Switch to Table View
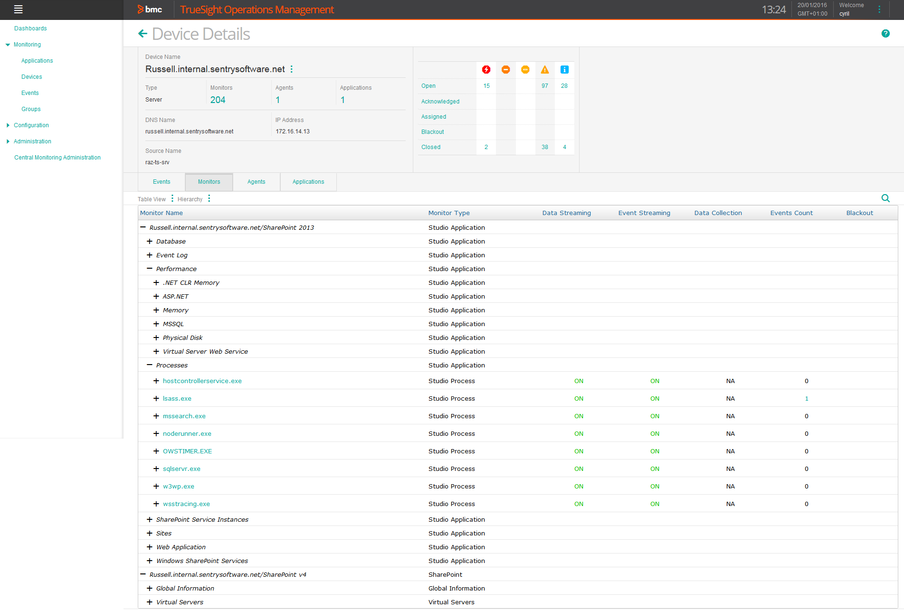This screenshot has width=904, height=610. pyautogui.click(x=152, y=199)
